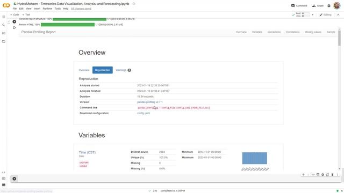Open the pandas-profiling version link
This screenshot has height=193, width=344.
[150, 102]
